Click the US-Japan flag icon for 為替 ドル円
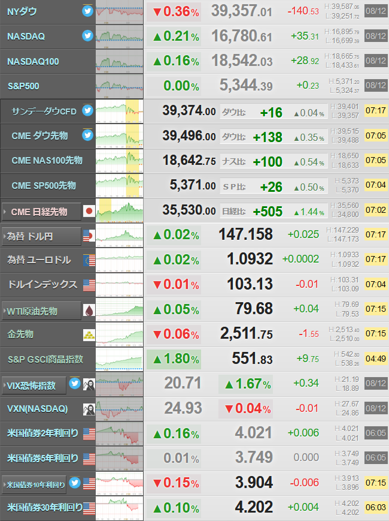 click(x=89, y=236)
